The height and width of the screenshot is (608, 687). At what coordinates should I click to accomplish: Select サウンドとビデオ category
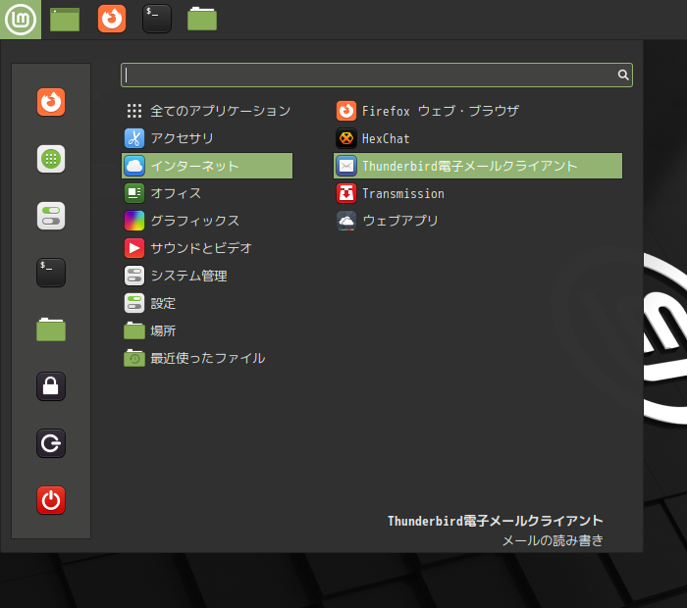coord(207,248)
